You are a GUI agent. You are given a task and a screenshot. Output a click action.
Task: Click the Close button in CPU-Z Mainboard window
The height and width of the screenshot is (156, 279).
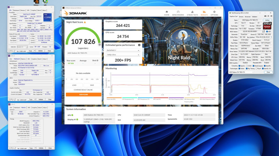[x=50, y=99]
